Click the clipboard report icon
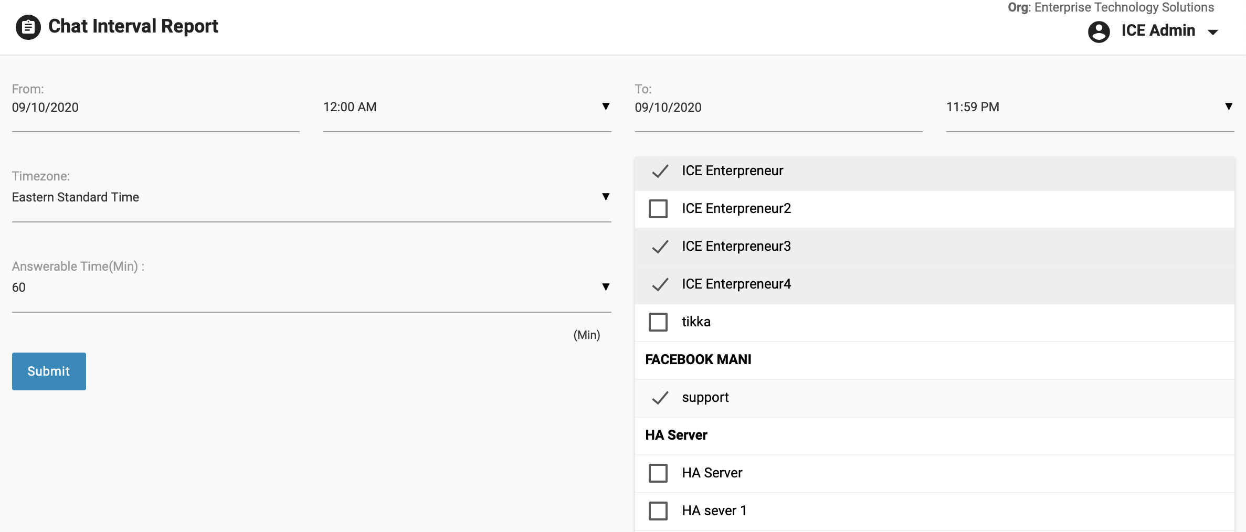 28,27
